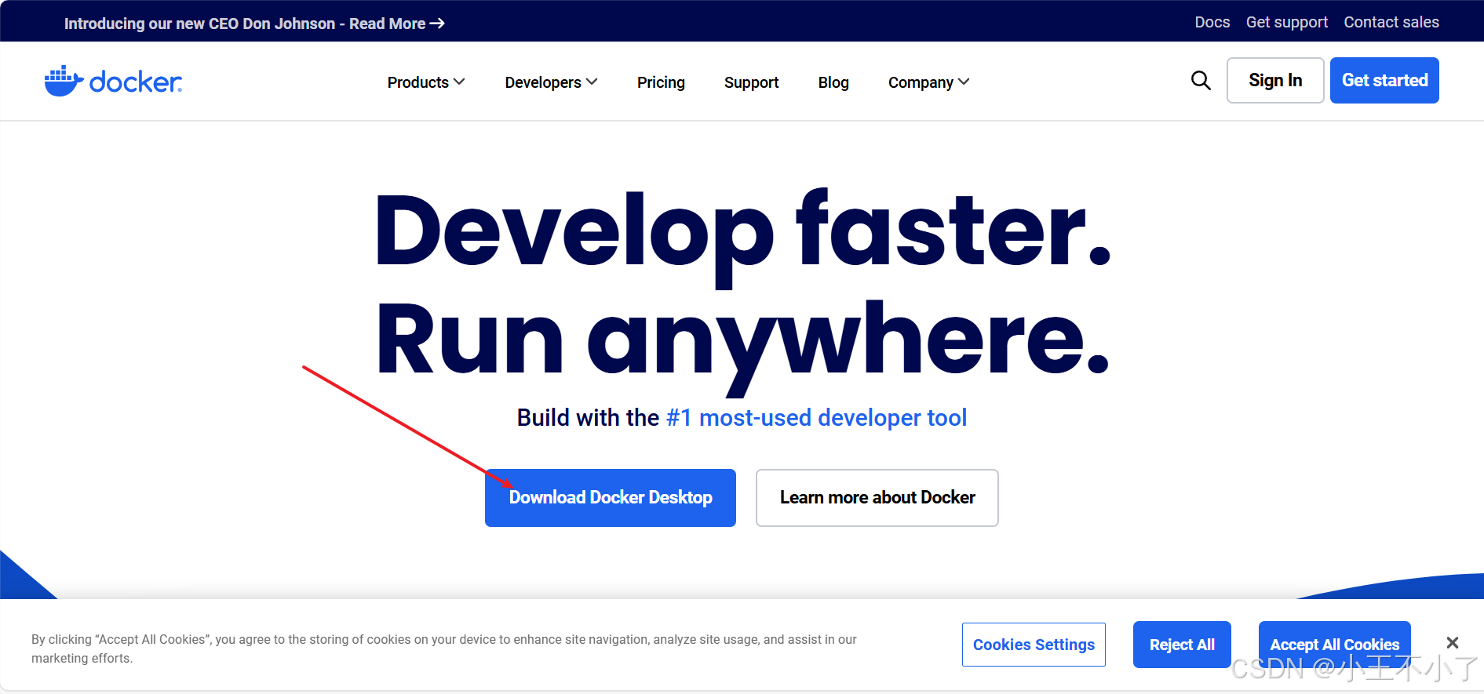Click the Docker whale logo
Image resolution: width=1484 pixels, height=694 pixels.
pos(113,81)
